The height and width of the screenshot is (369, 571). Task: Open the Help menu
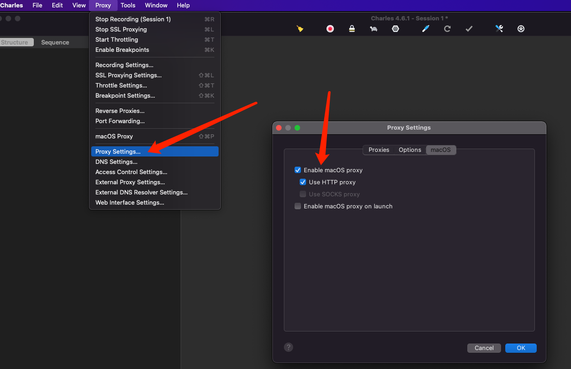click(183, 5)
